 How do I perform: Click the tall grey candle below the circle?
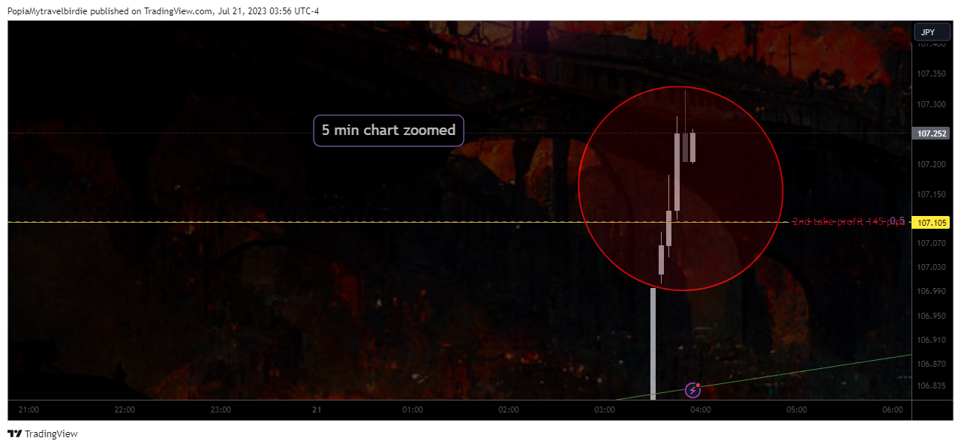pos(653,343)
